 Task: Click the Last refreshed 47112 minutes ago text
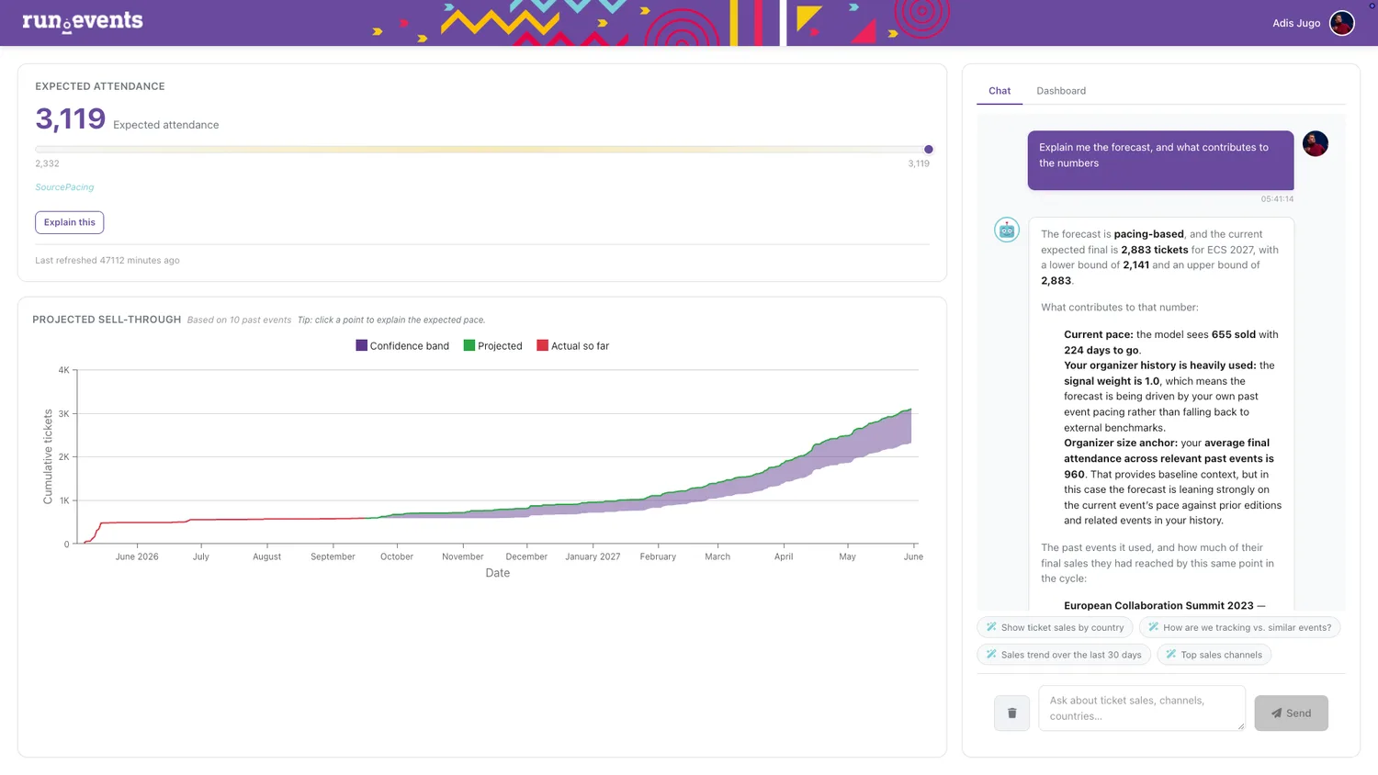[107, 261]
